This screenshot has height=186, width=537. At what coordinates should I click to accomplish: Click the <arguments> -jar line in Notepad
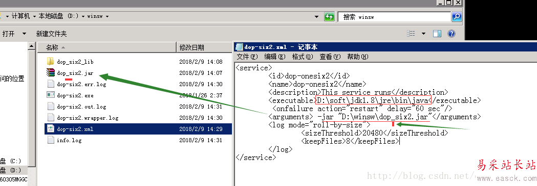(375, 117)
